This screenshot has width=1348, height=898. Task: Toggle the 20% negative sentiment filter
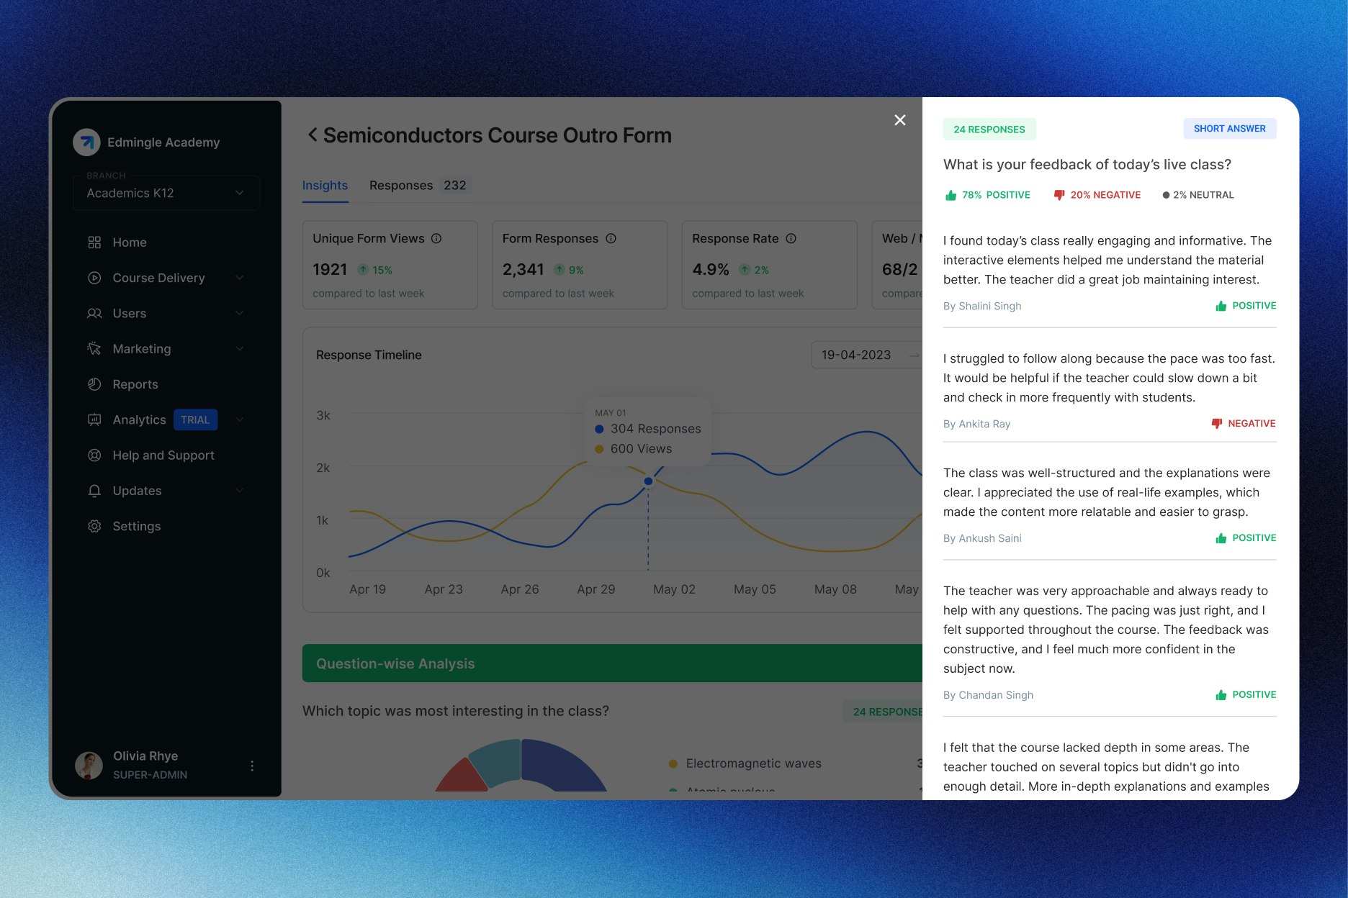(x=1096, y=194)
